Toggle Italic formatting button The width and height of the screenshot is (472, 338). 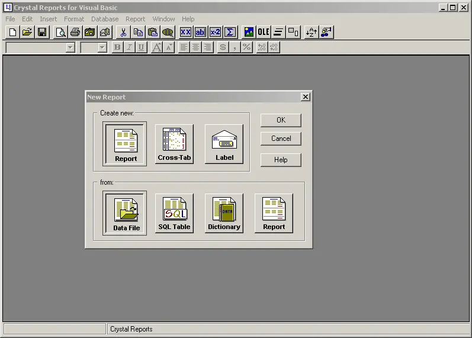tap(129, 47)
